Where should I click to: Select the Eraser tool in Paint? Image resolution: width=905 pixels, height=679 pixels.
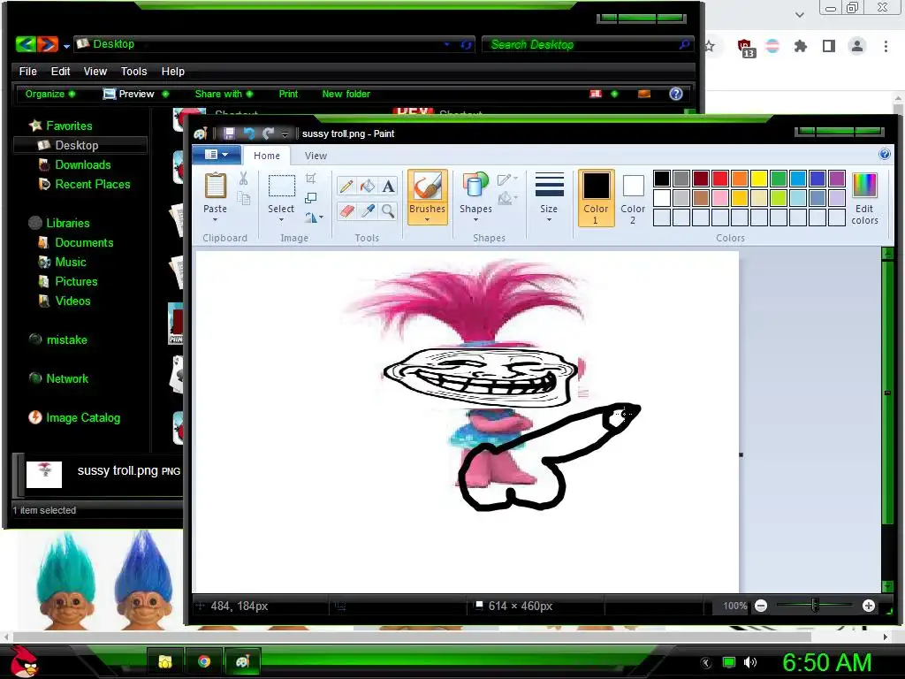point(346,211)
